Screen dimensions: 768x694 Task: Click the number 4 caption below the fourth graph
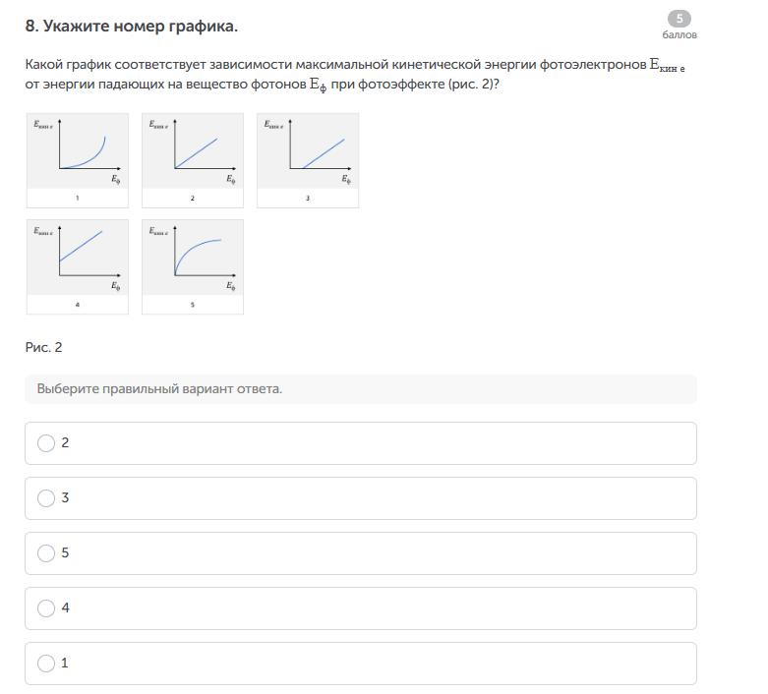(x=78, y=305)
